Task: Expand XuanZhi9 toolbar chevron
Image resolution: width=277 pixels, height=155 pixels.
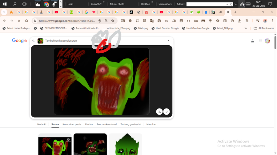Action: 104,2
